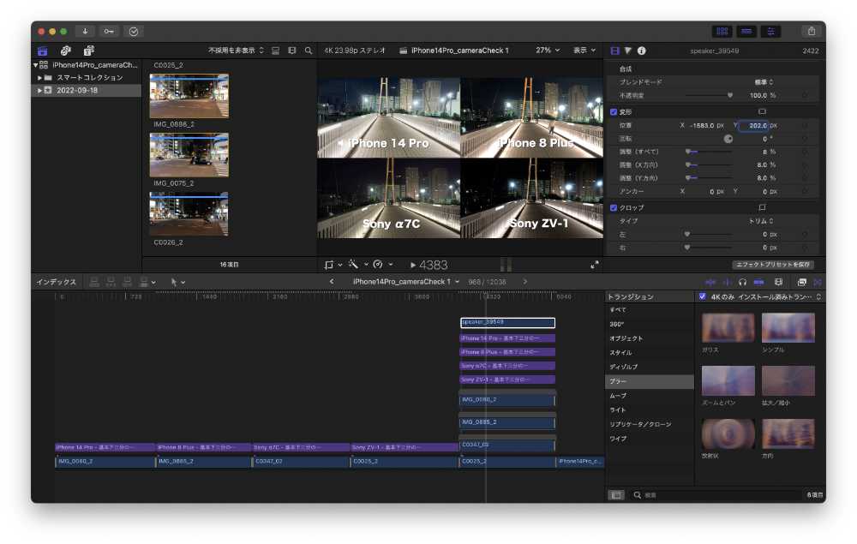Click the position Y value field
This screenshot has height=544, width=857.
click(x=754, y=126)
